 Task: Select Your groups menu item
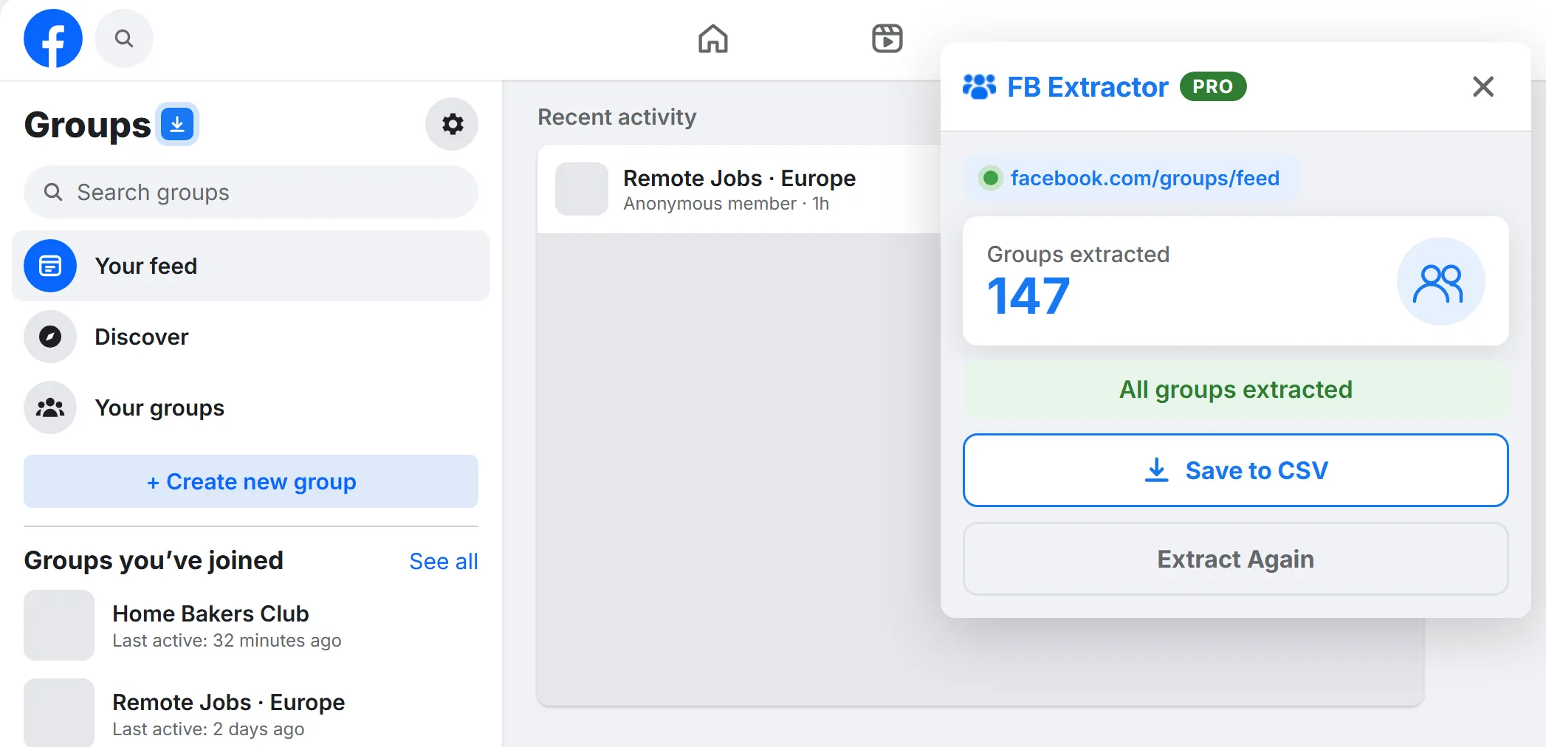click(x=251, y=407)
